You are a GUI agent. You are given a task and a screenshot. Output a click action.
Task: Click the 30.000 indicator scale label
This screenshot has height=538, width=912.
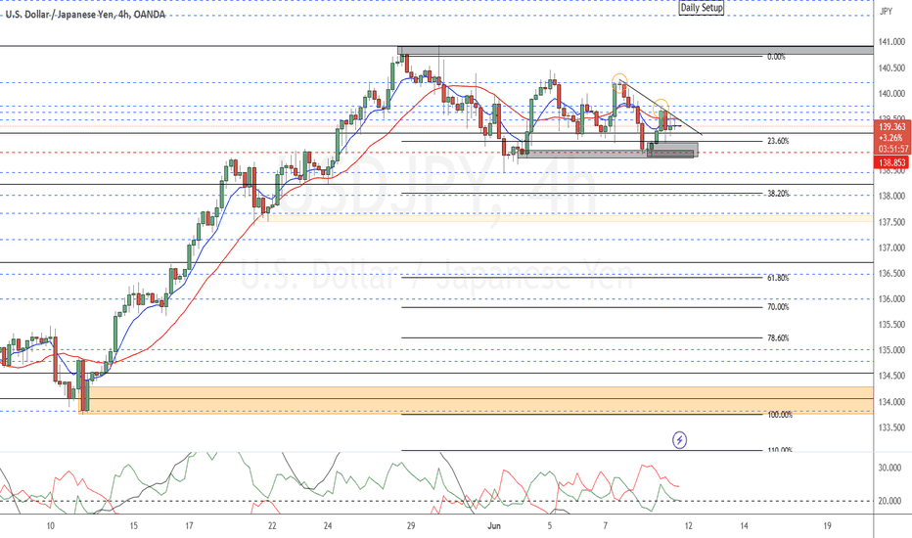click(x=889, y=468)
